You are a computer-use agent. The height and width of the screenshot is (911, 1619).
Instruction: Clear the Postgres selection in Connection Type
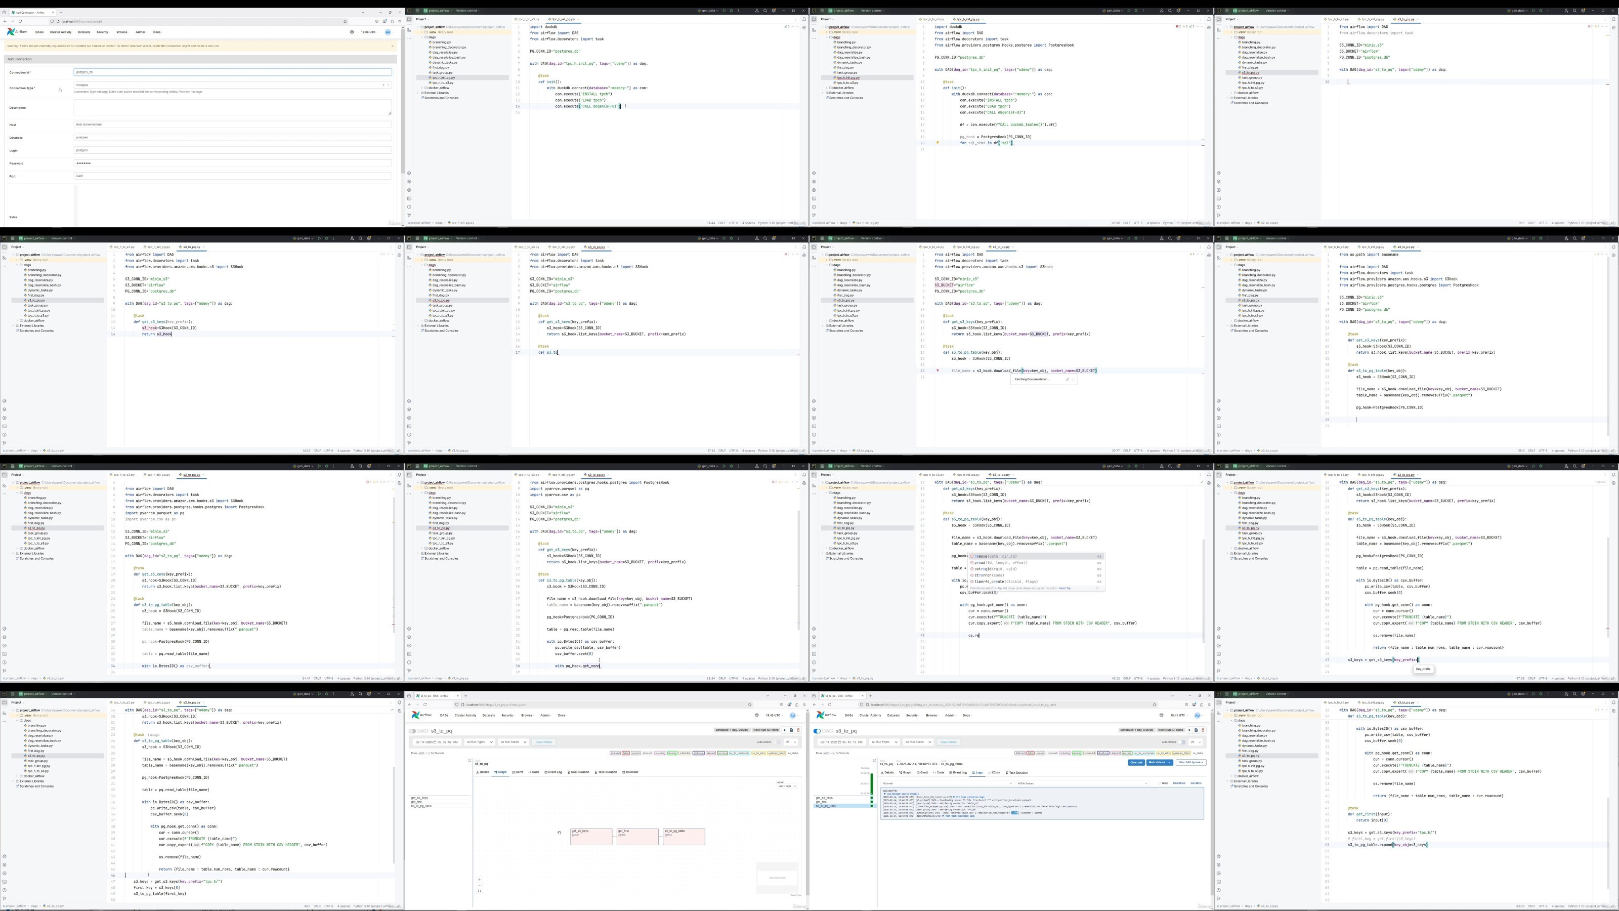(384, 85)
